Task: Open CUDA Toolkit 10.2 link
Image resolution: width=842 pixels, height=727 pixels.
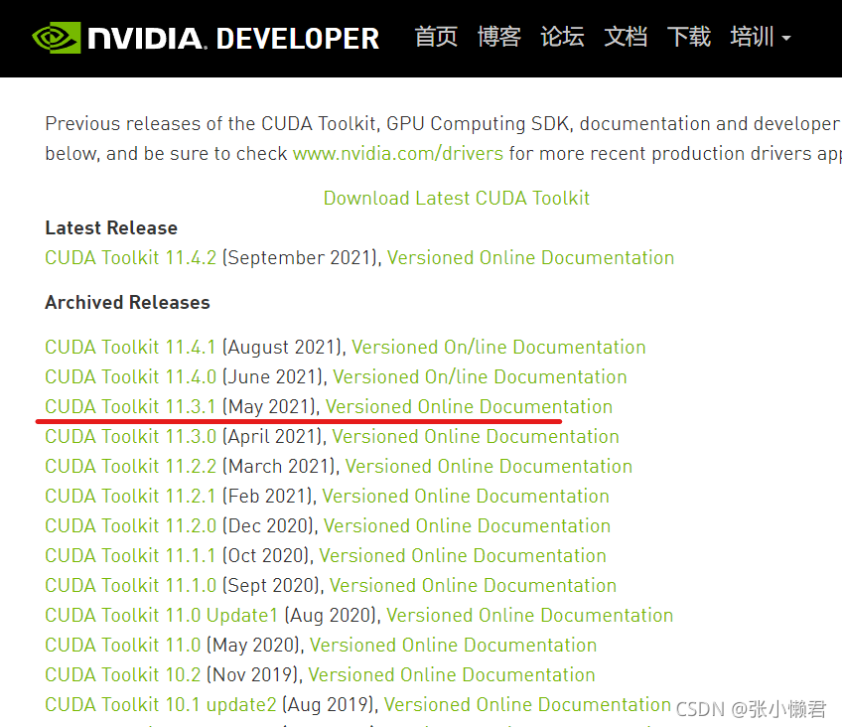Action: (123, 675)
